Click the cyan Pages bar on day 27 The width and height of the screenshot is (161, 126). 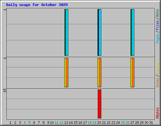pyautogui.click(x=133, y=32)
